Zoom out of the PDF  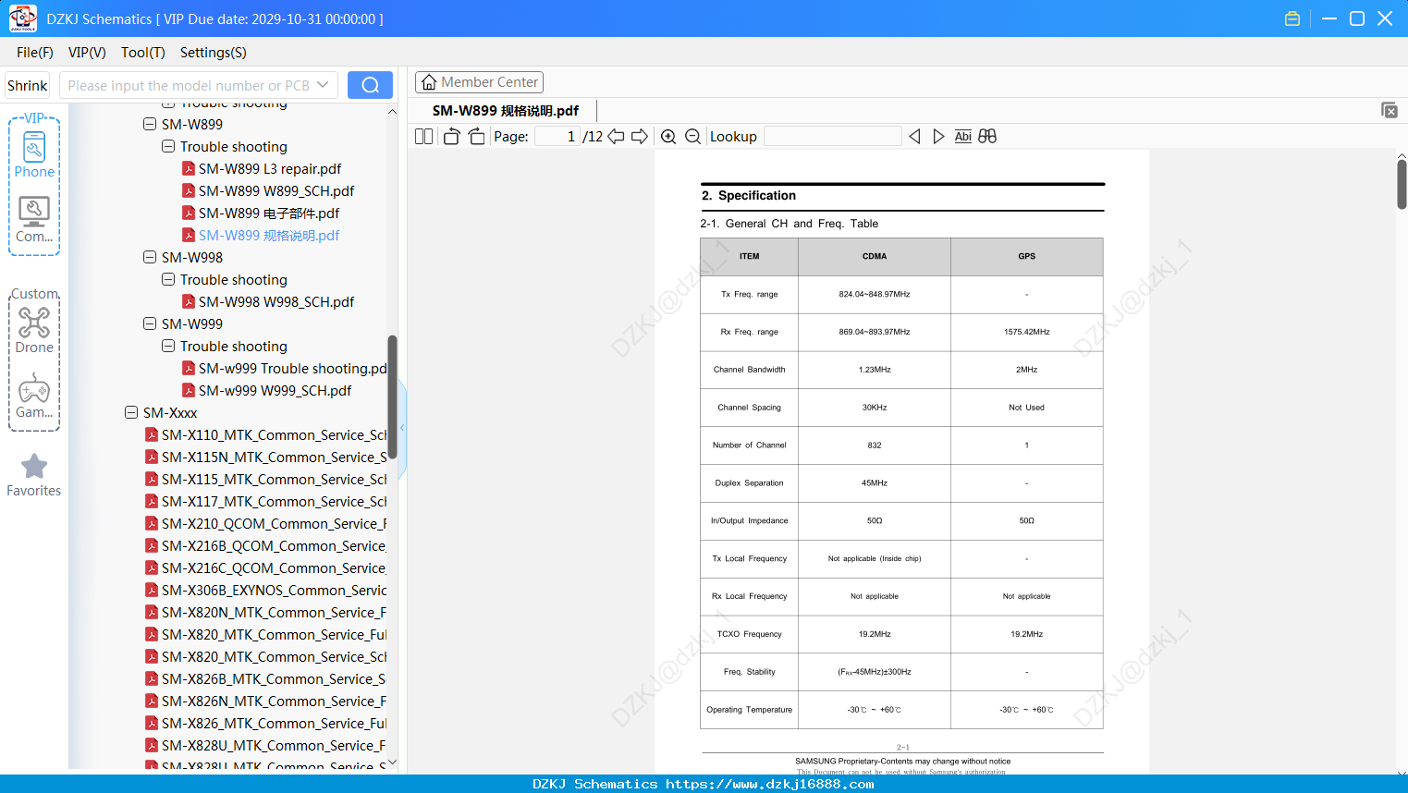692,137
